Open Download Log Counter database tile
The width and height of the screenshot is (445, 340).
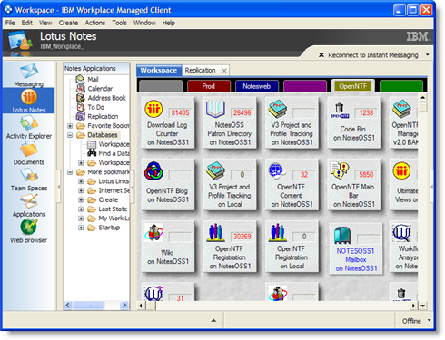pyautogui.click(x=168, y=122)
